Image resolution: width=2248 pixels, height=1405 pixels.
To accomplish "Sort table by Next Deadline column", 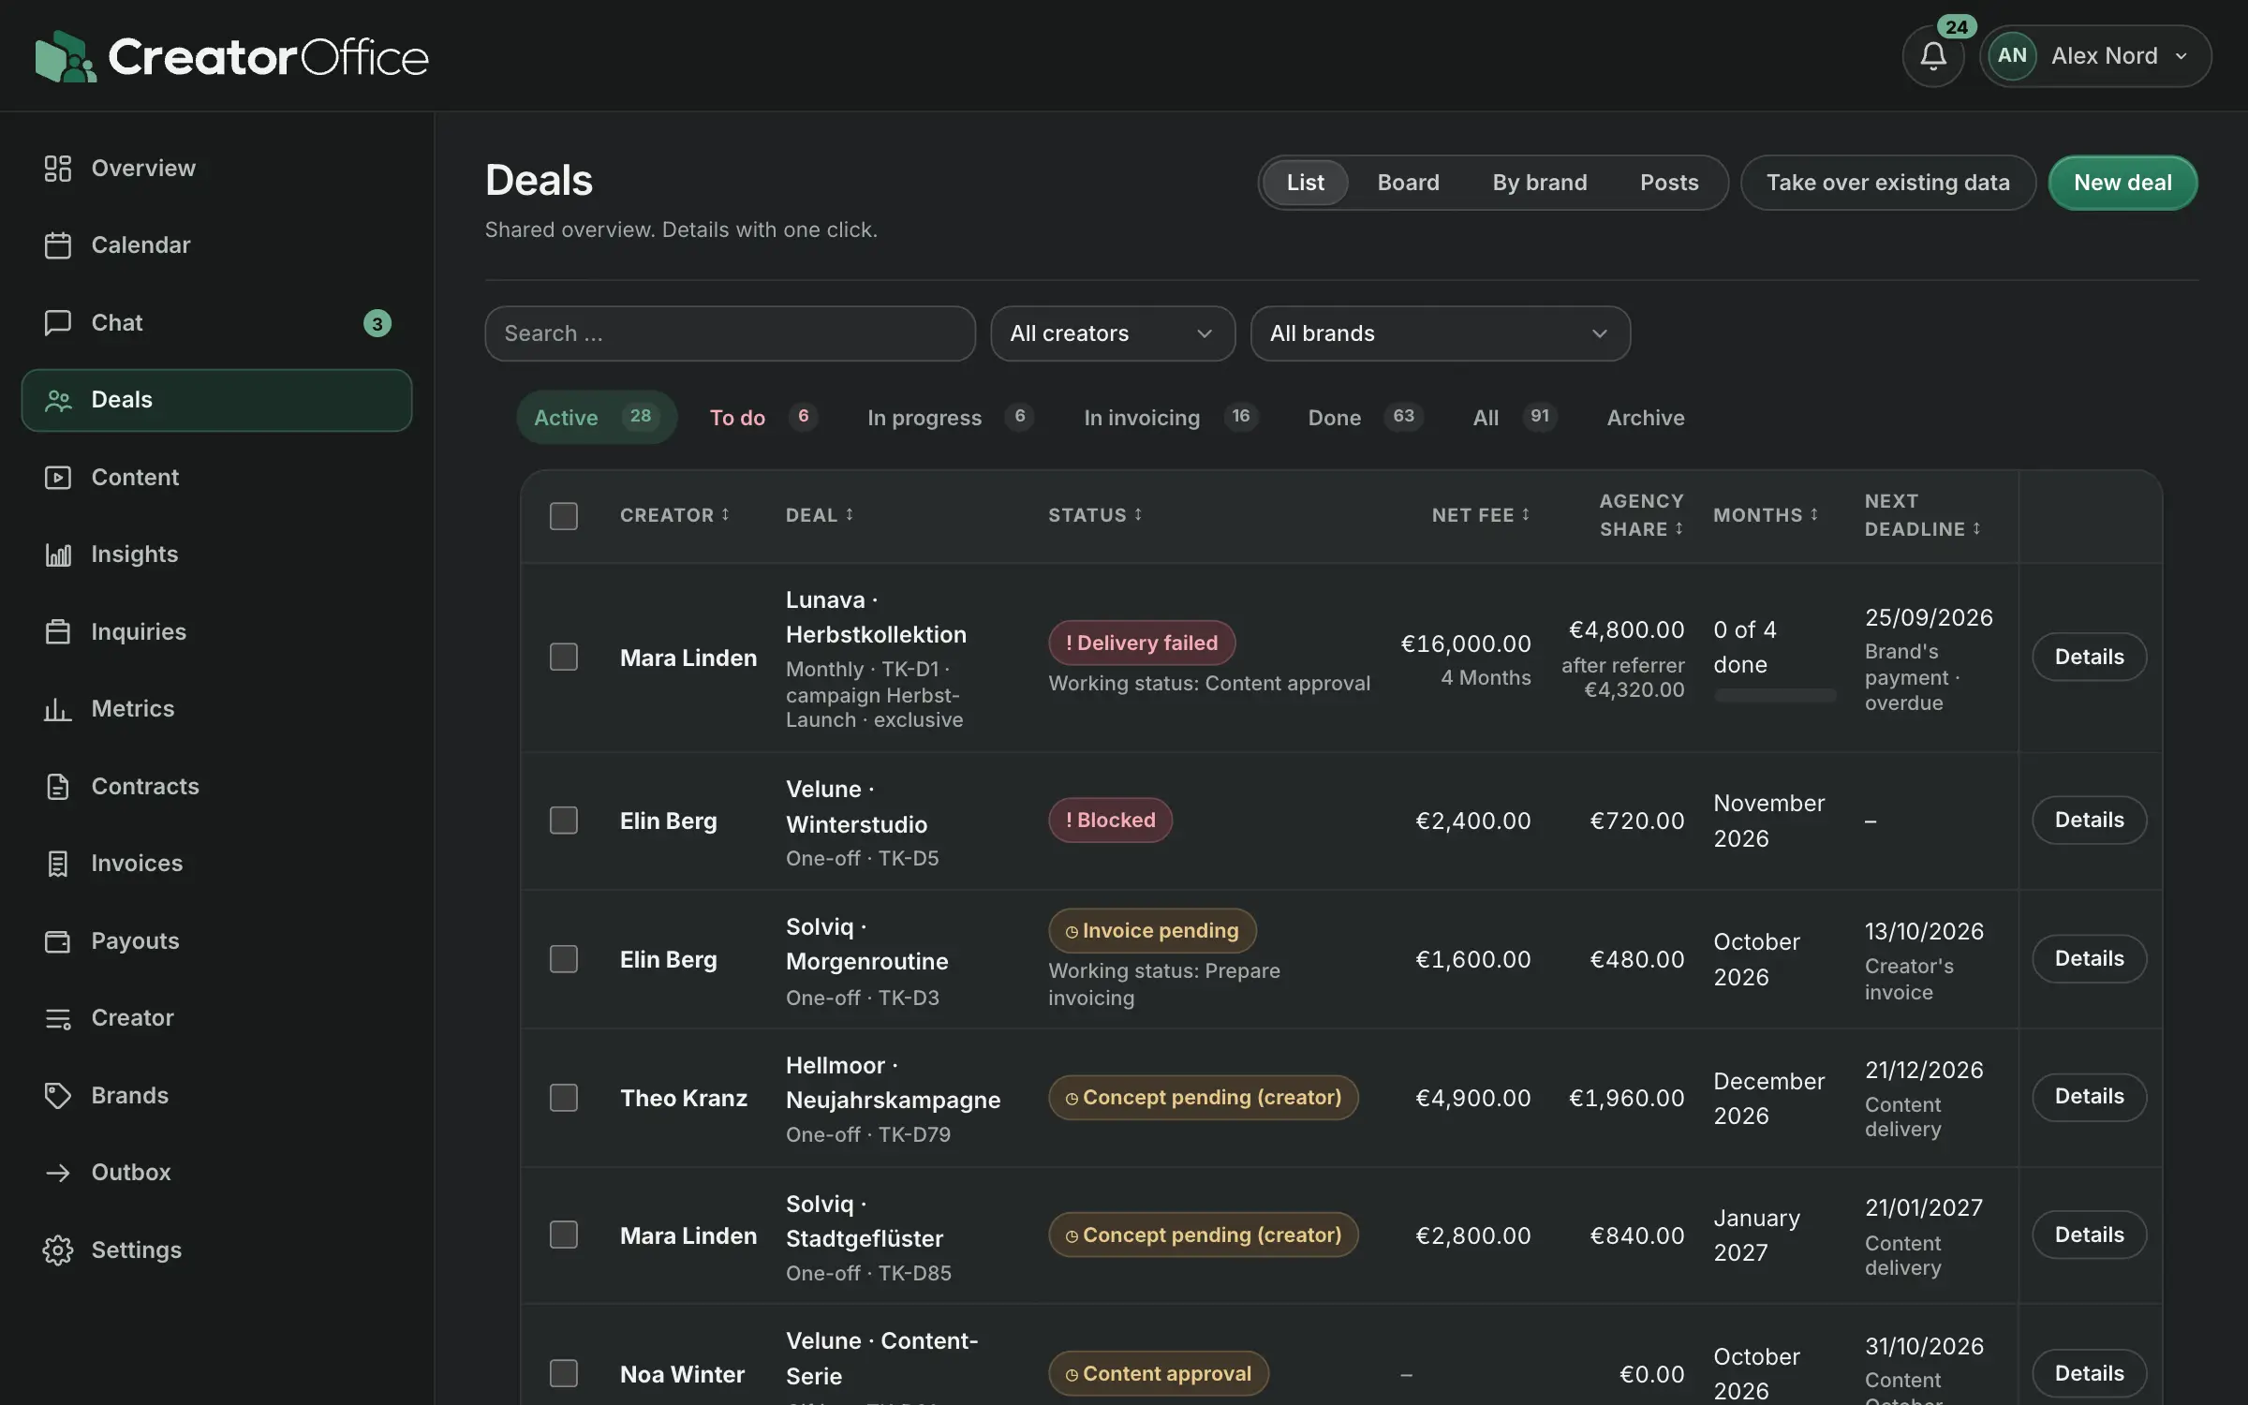I will (1923, 515).
